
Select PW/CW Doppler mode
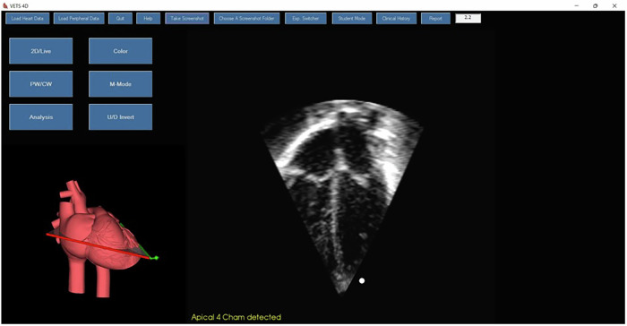click(41, 84)
